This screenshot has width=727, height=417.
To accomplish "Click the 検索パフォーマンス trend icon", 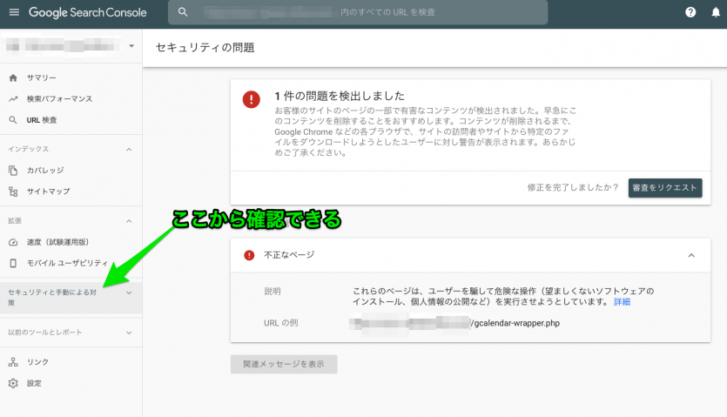I will [x=13, y=99].
